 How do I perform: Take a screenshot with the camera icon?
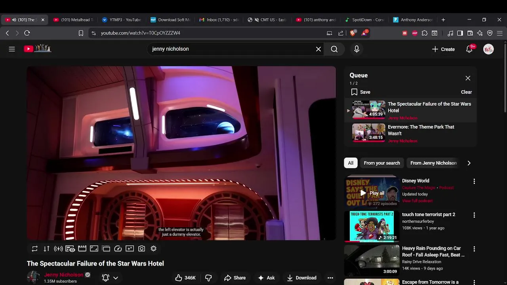(141, 249)
